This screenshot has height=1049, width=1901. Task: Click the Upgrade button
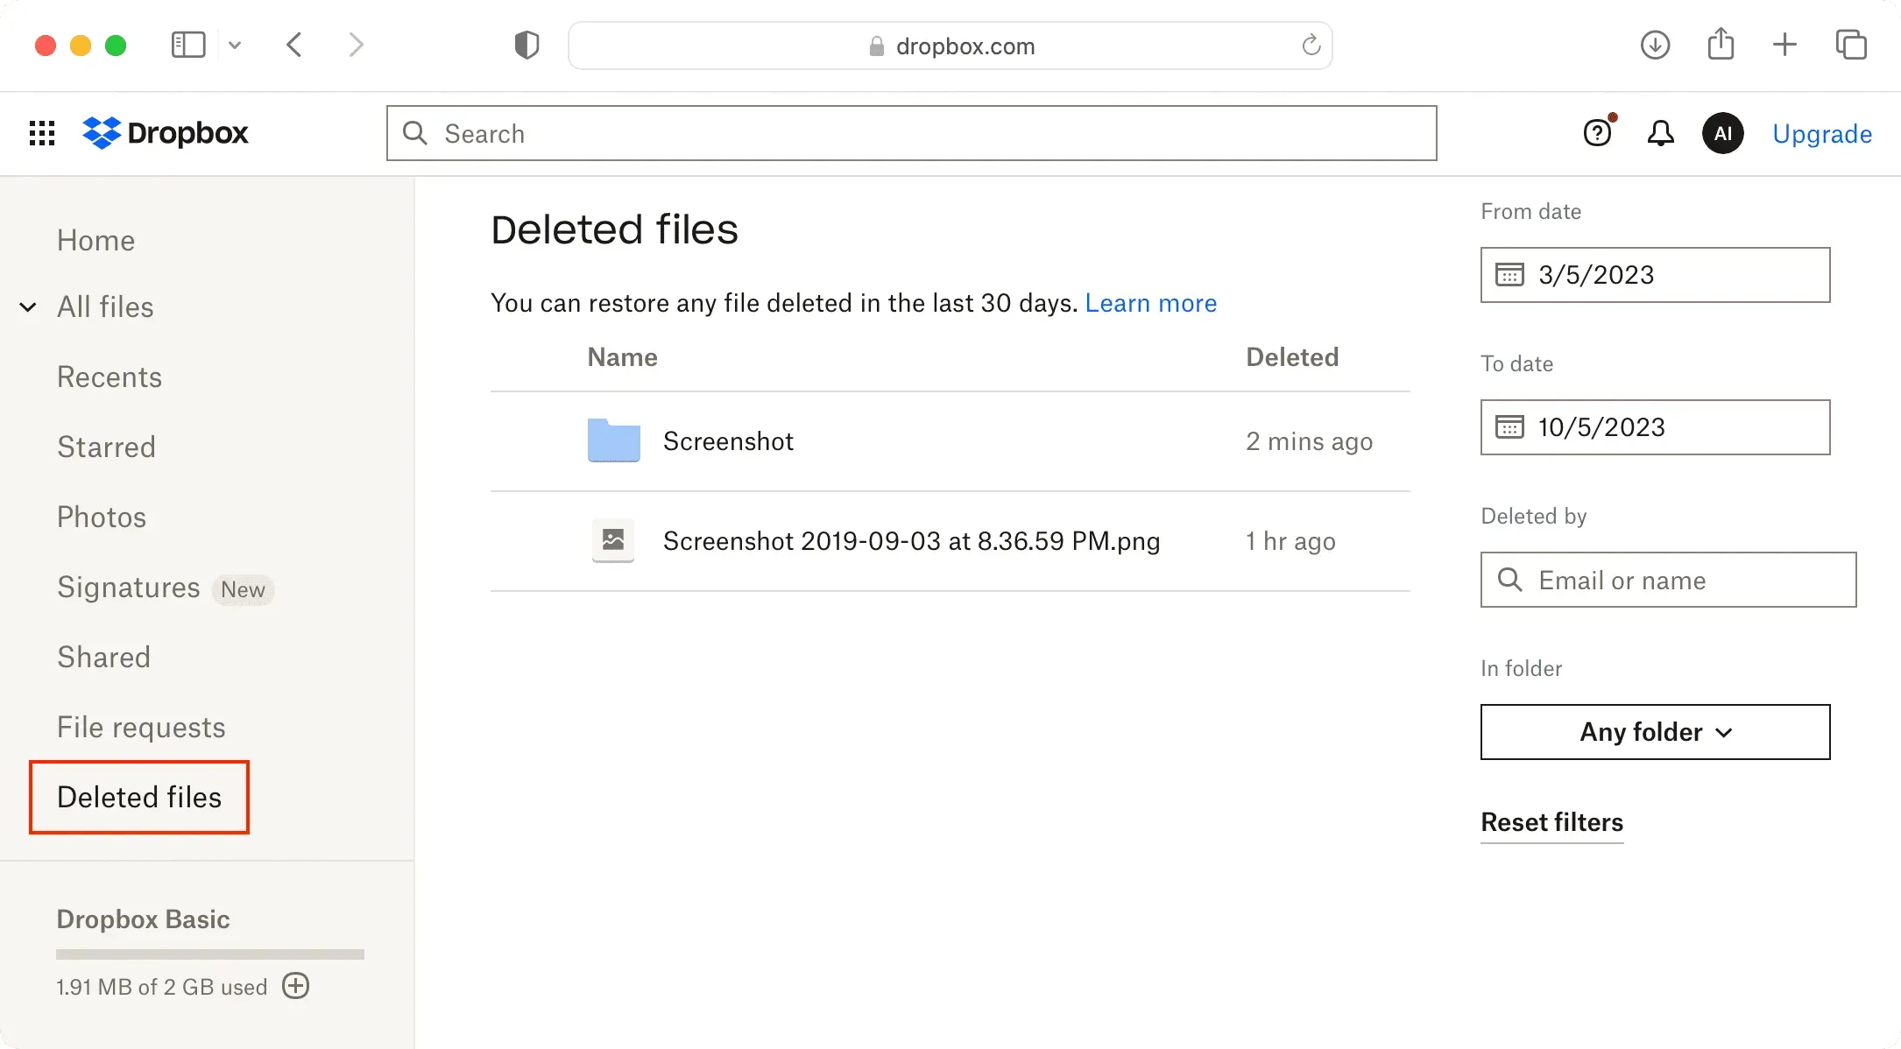coord(1821,133)
